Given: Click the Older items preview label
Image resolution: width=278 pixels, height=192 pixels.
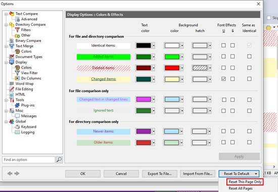Looking at the screenshot, I should tap(104, 142).
